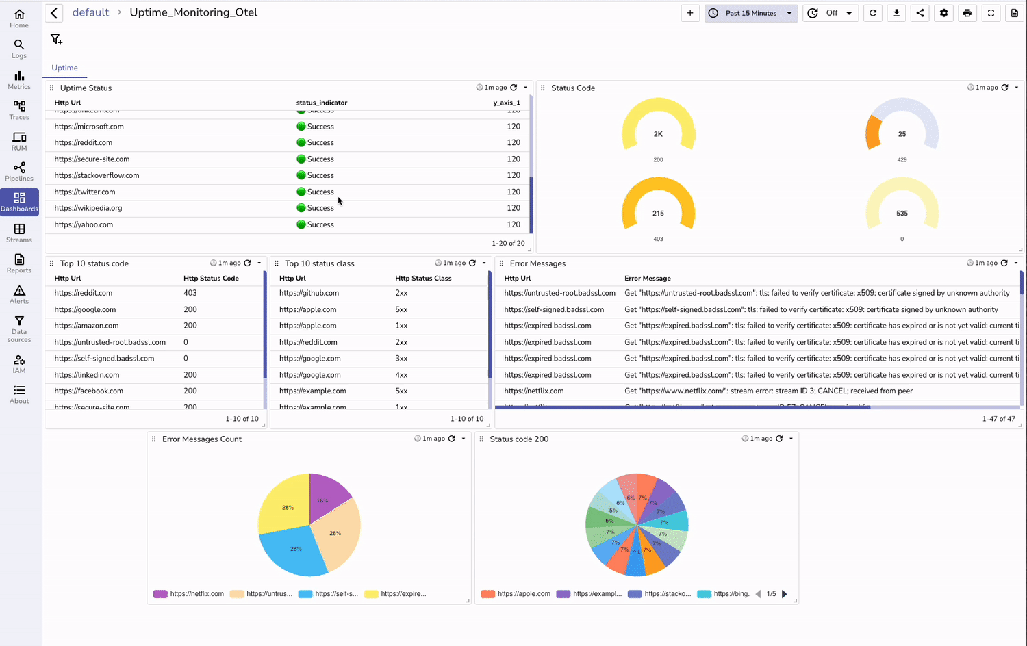Open the add filter tool

(x=56, y=39)
